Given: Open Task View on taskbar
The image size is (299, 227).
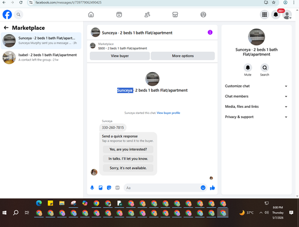Looking at the screenshot, I should 27,213.
